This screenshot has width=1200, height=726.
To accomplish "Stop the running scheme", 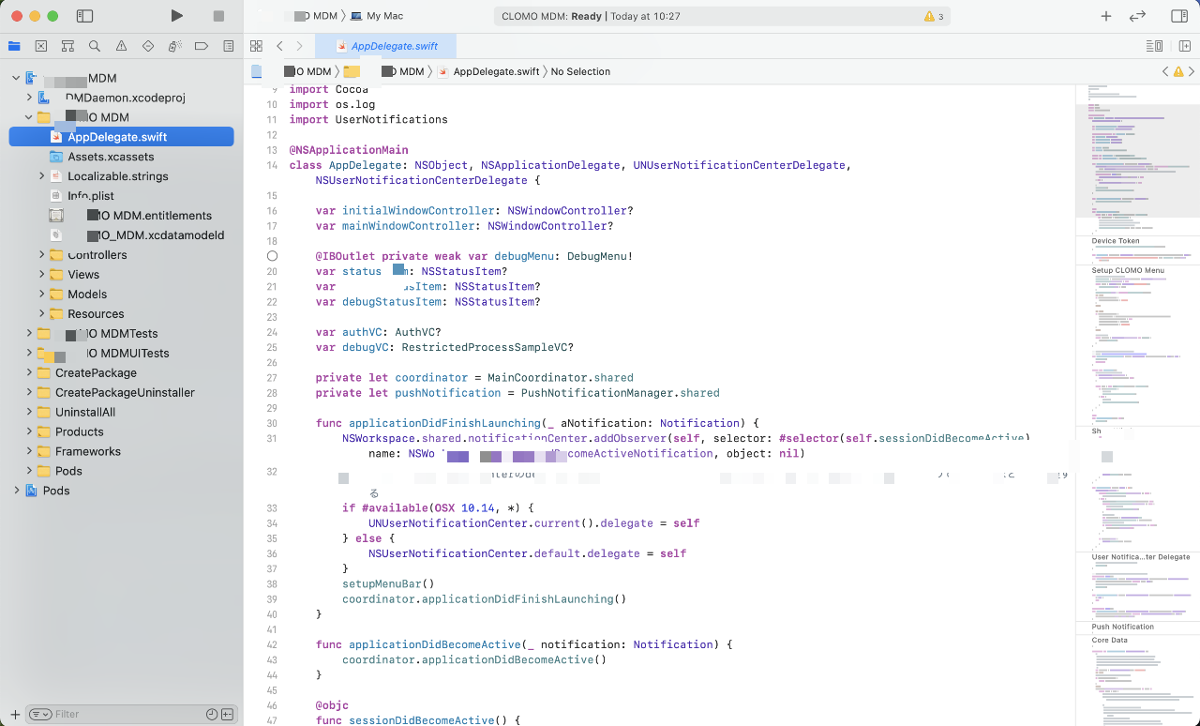I will [218, 16].
